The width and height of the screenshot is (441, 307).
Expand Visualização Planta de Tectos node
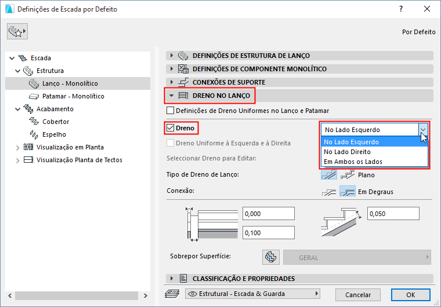coord(18,160)
